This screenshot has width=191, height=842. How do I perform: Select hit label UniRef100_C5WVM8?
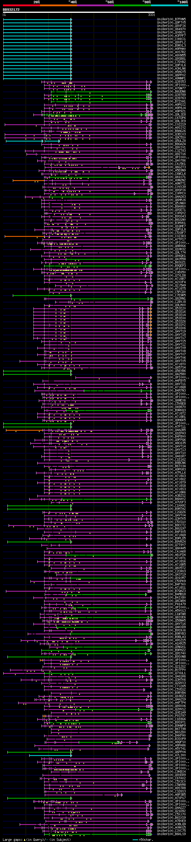point(171,784)
